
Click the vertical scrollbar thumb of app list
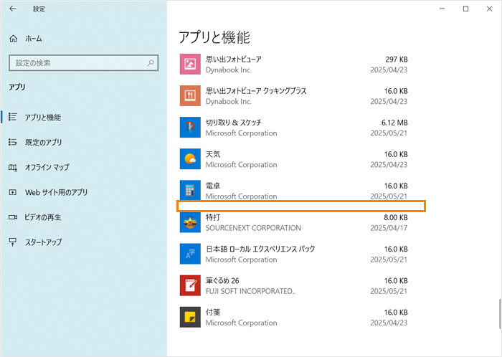[x=499, y=314]
